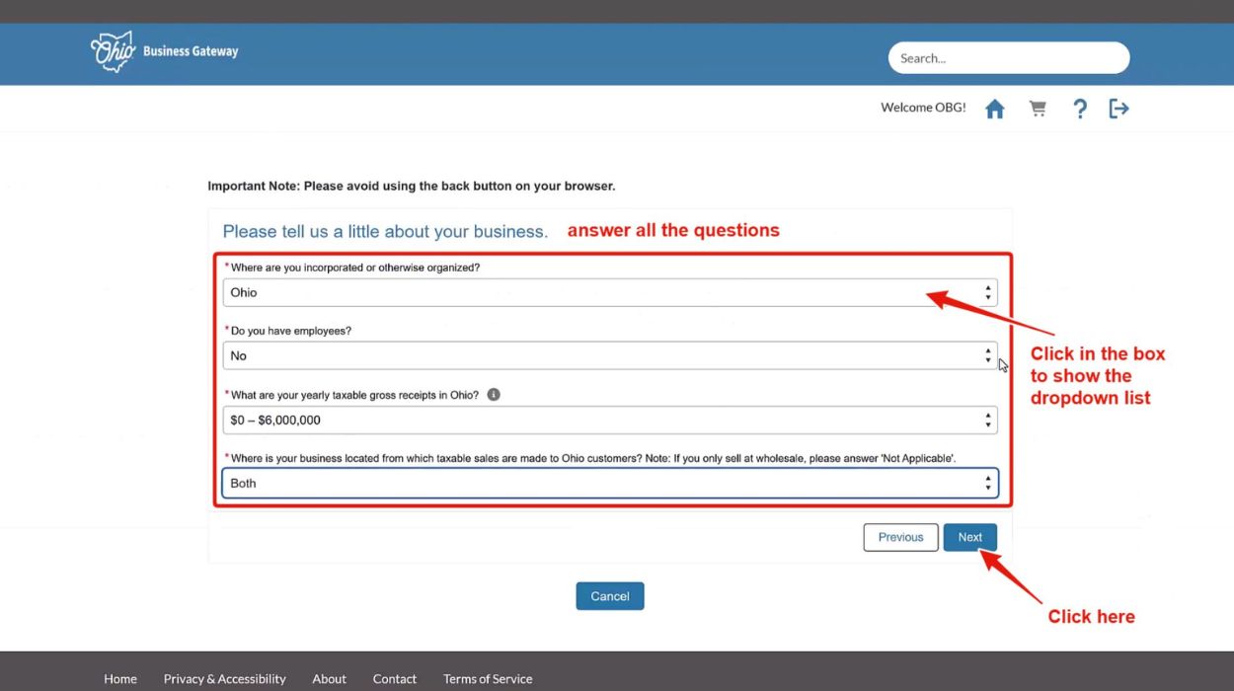Click the stepper arrows on the Ohio dropdown
This screenshot has width=1234, height=691.
[987, 292]
